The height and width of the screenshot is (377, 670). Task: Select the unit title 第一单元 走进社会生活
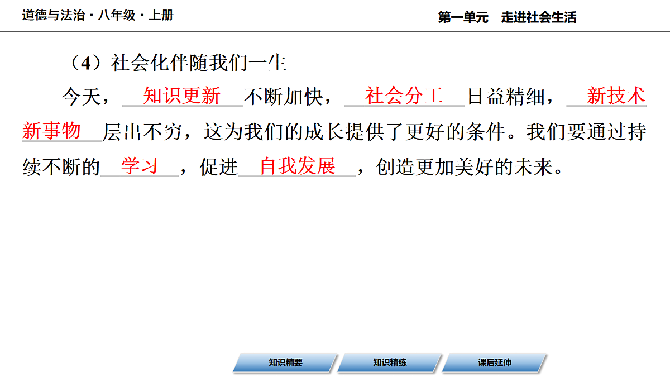507,17
